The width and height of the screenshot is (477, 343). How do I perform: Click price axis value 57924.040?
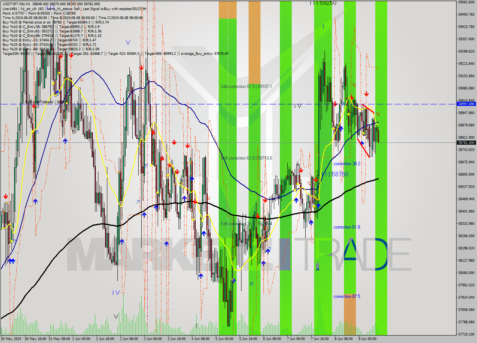pyautogui.click(x=466, y=297)
